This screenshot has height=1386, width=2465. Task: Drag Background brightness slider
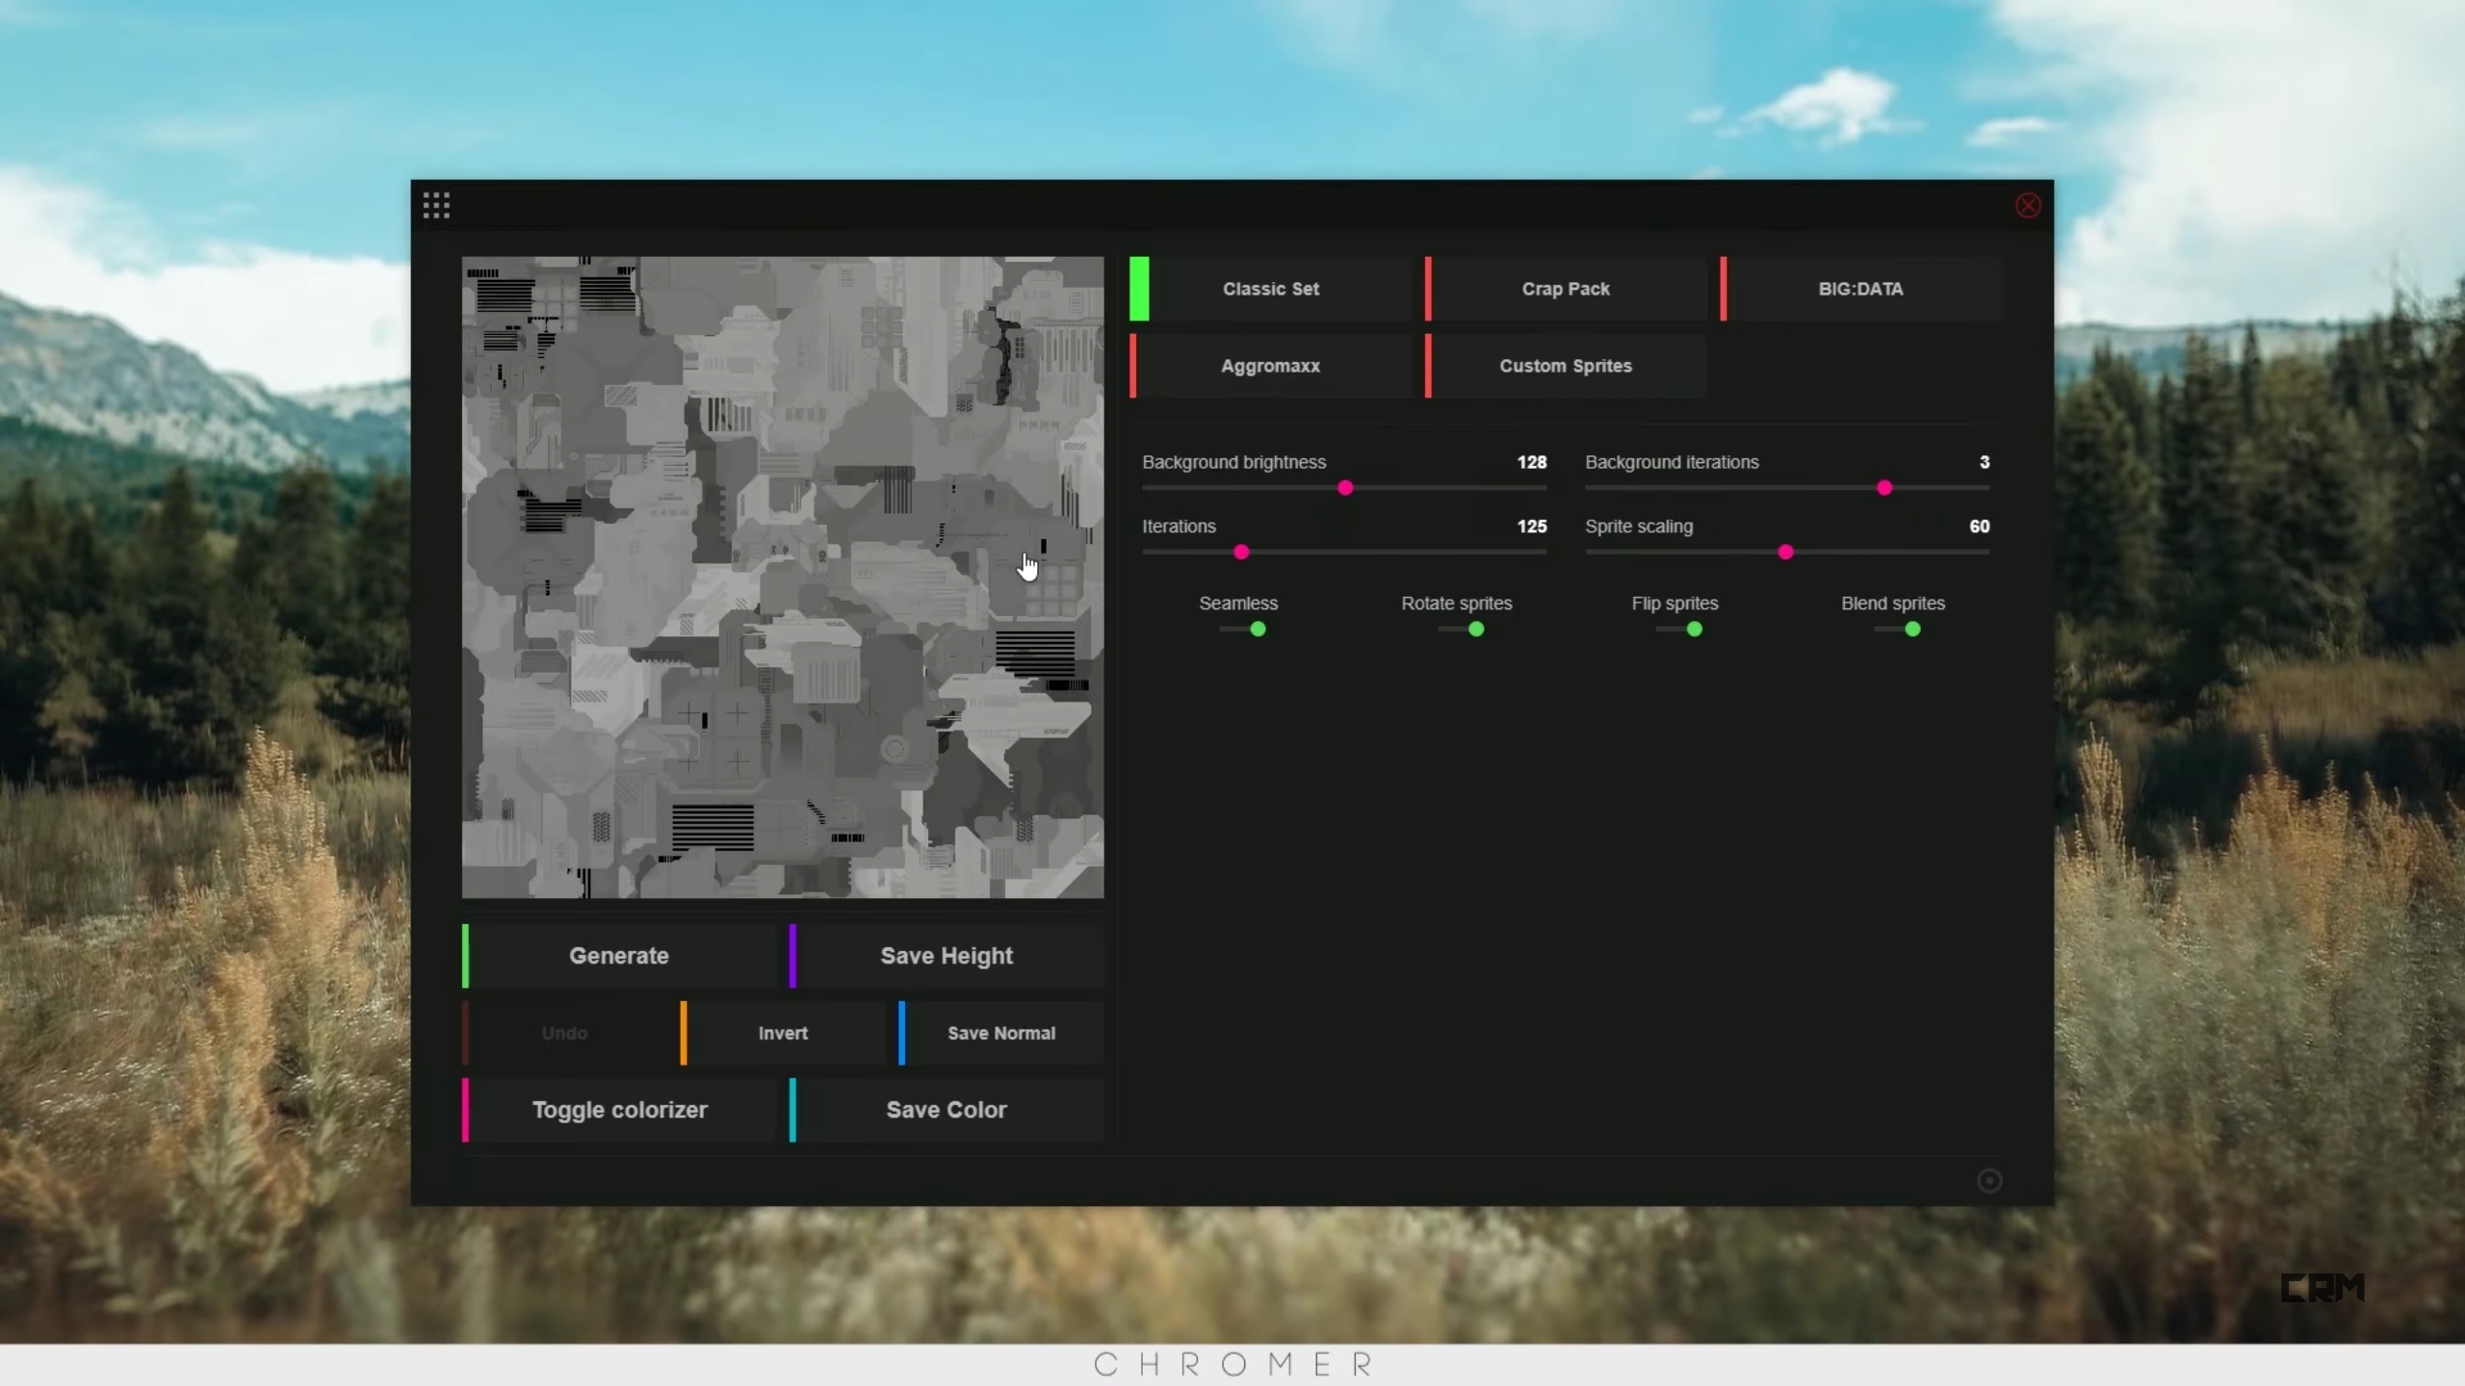pos(1344,489)
